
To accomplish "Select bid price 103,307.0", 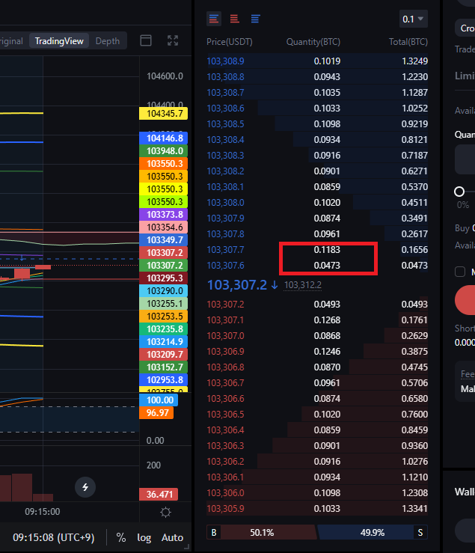I will [225, 336].
